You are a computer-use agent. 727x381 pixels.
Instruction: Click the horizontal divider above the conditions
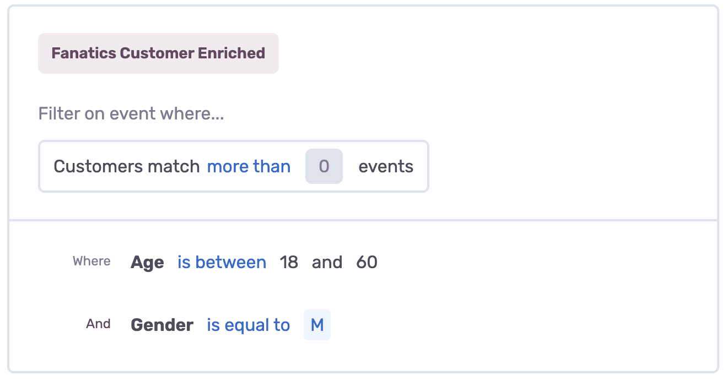364,220
